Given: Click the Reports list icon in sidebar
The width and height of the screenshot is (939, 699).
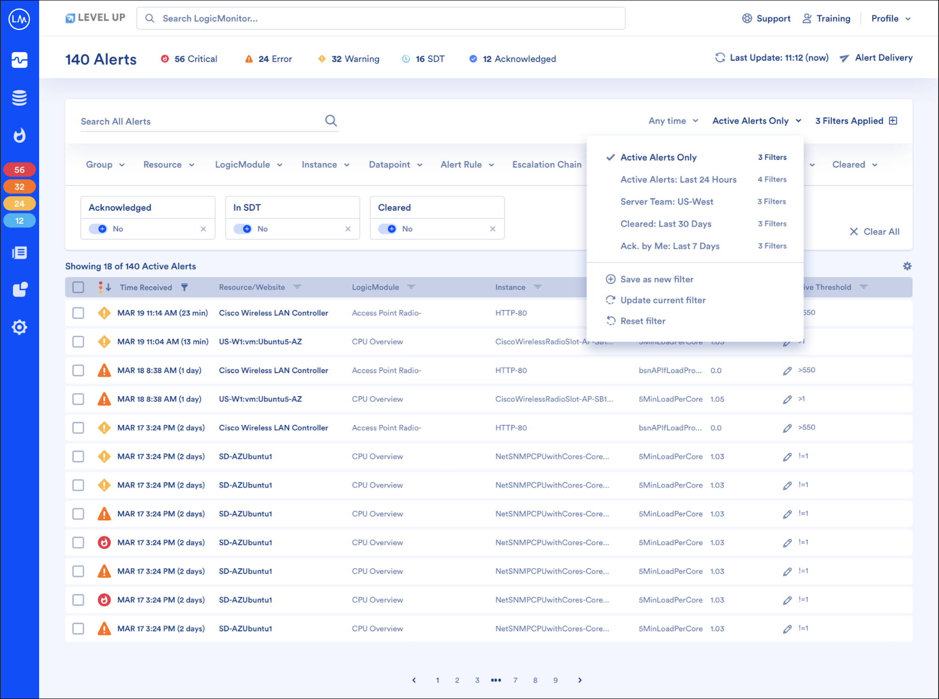Looking at the screenshot, I should click(x=19, y=253).
